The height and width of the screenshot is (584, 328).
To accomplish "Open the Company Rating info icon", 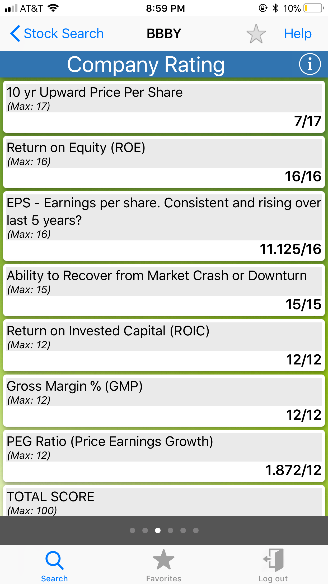I will 310,64.
